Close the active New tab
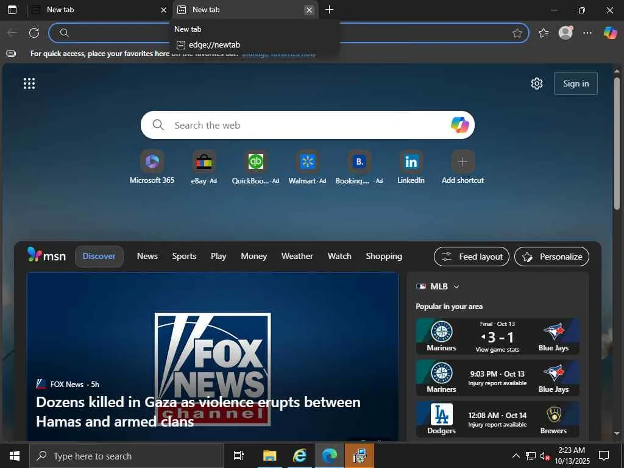 click(309, 10)
